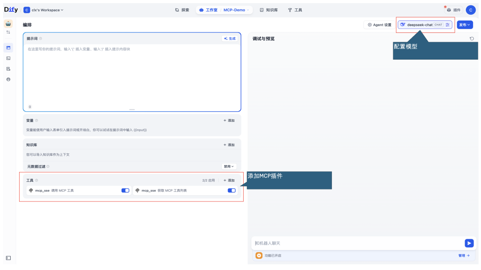Expand the MCP-Demo app dropdown
This screenshot has width=481, height=270.
236,10
